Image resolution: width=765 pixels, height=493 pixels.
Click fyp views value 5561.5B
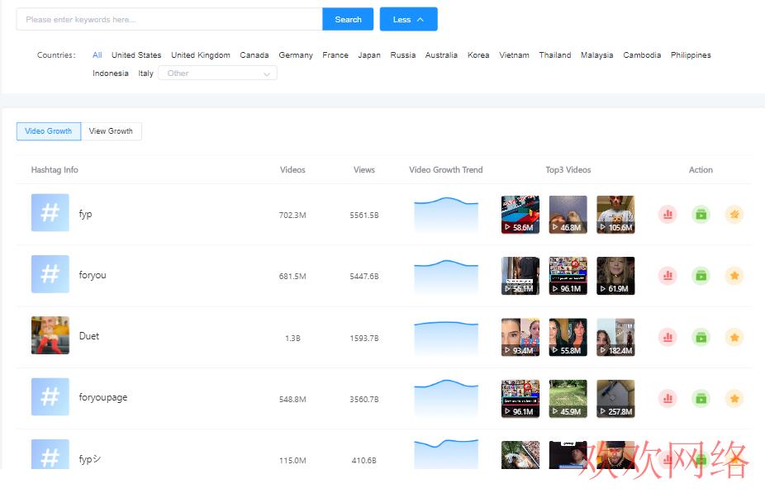364,215
